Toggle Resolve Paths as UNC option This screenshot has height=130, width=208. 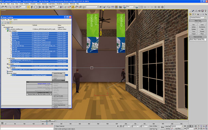39,94
